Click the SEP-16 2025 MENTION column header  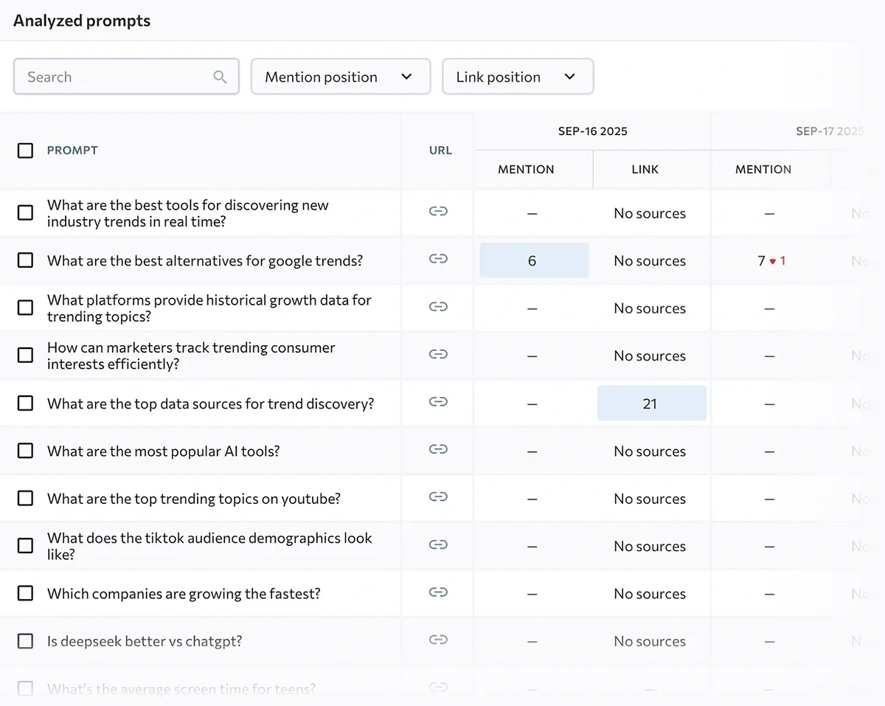click(x=526, y=170)
